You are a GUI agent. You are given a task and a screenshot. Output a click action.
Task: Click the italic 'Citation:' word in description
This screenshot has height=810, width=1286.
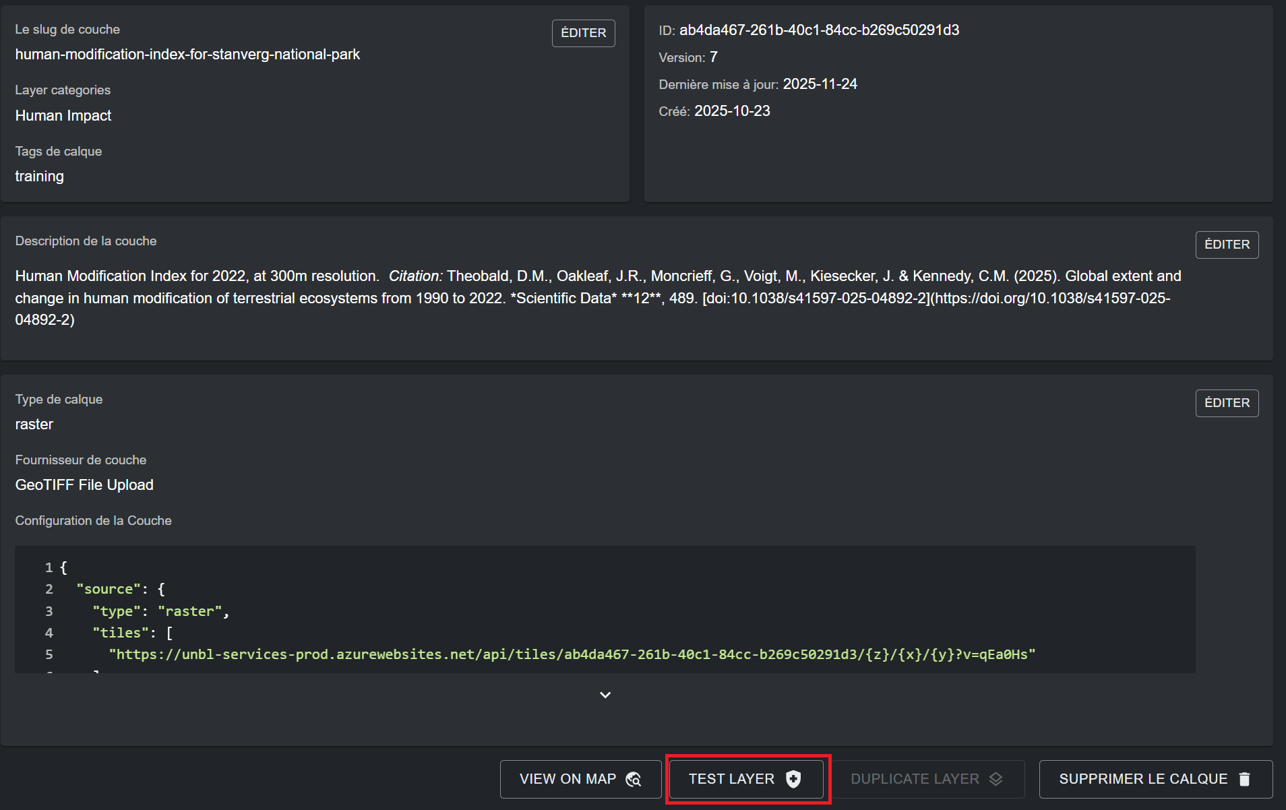coord(415,276)
